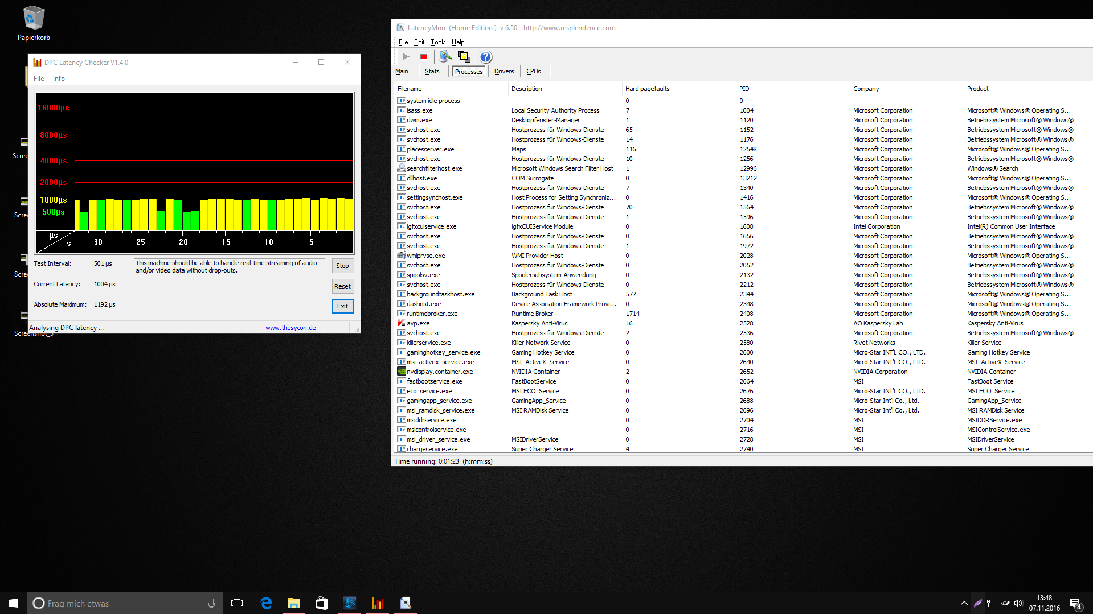Sort by the Description column header
This screenshot has width=1093, height=614.
[x=564, y=89]
